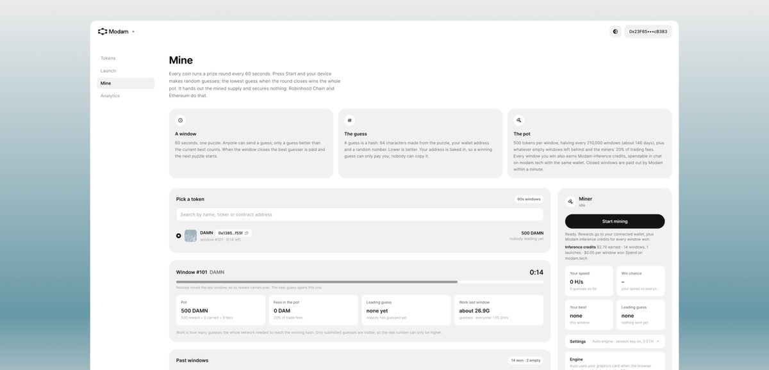
Task: Click the Past windows heading
Action: tap(192, 360)
